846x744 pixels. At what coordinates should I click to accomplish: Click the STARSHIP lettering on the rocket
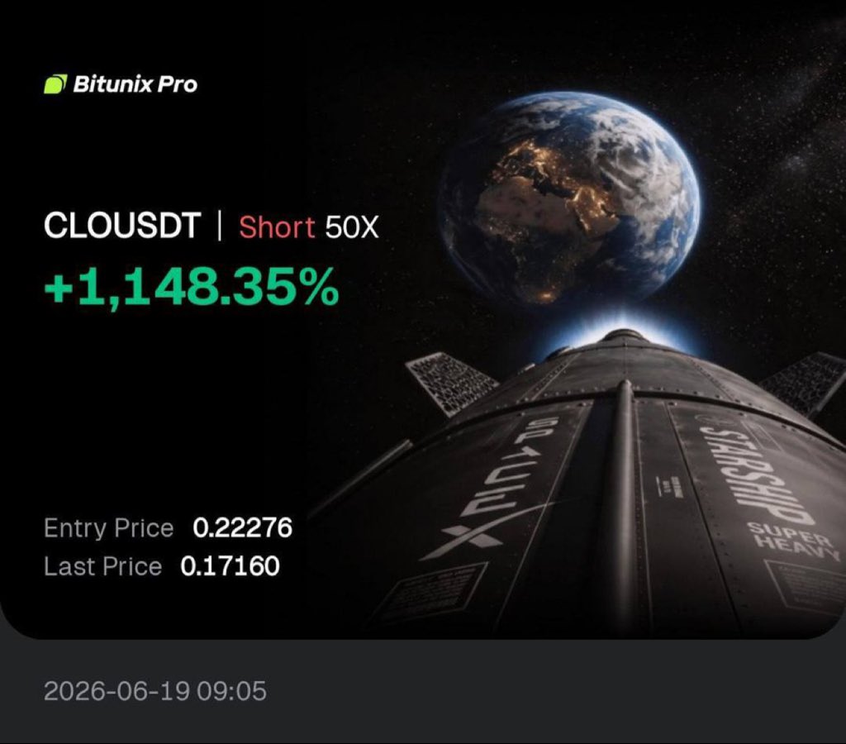tap(758, 475)
